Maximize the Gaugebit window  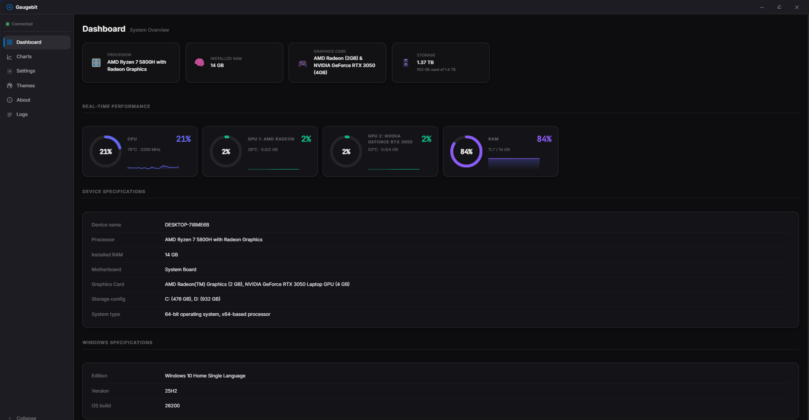coord(779,7)
